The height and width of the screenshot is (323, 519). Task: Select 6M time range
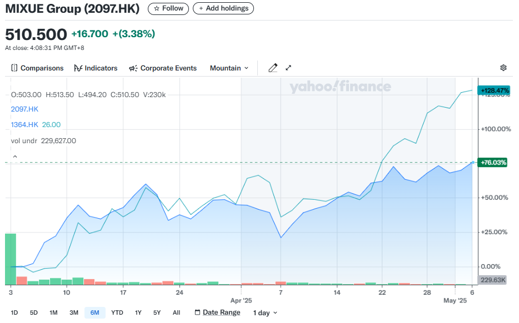tap(94, 312)
